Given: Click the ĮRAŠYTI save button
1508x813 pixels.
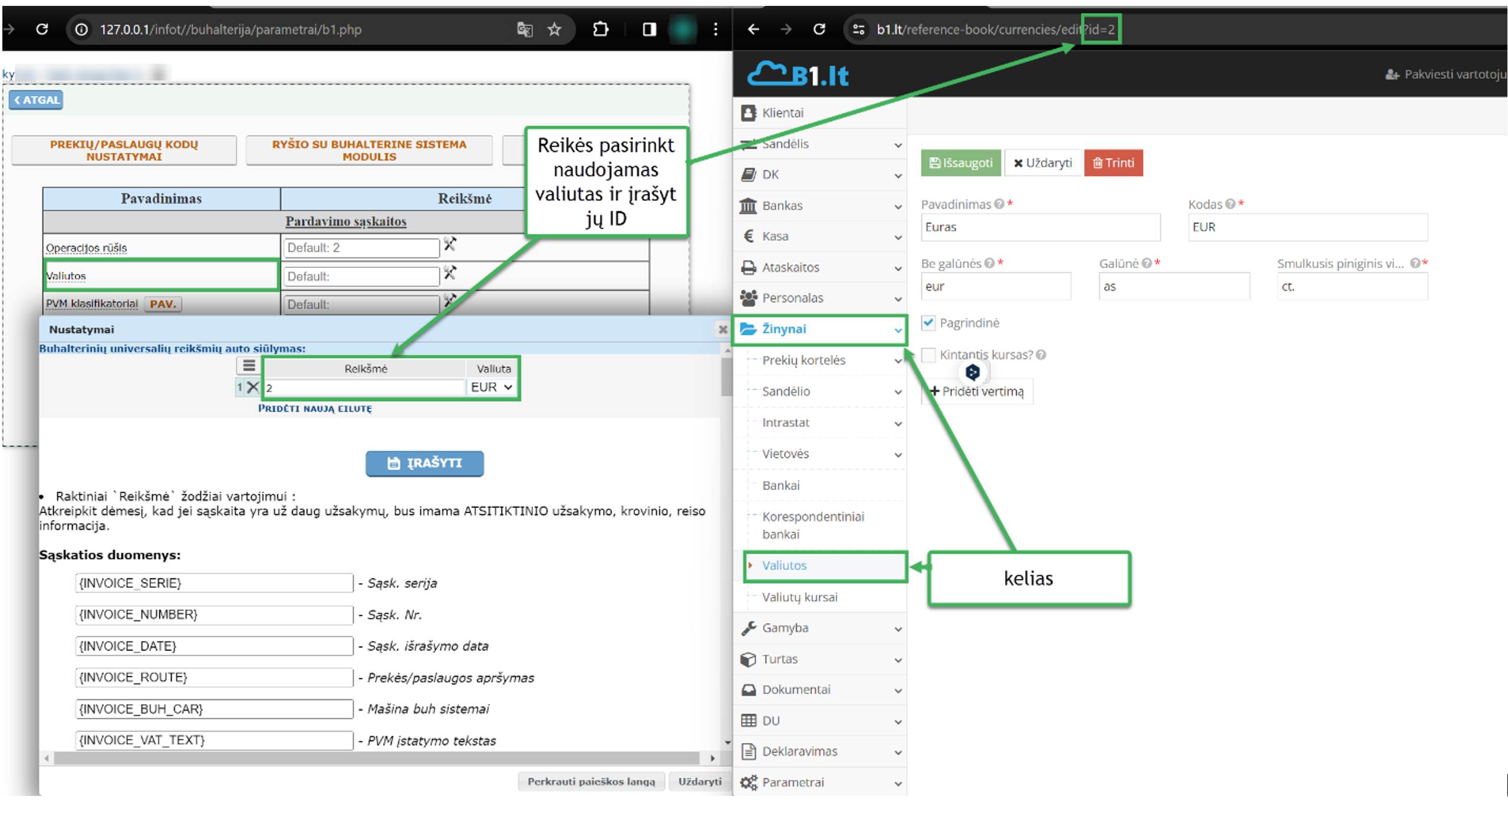Looking at the screenshot, I should click(424, 463).
